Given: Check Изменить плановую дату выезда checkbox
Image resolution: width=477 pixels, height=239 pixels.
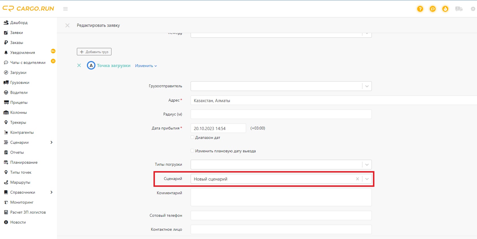Looking at the screenshot, I should (192, 151).
